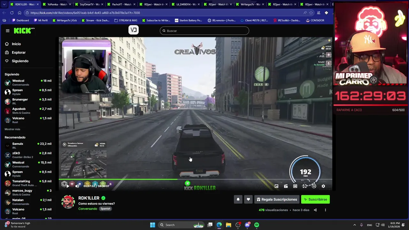Close the YoPemka browser tab
Image resolution: width=409 pixels, height=230 pixels.
(70, 4)
